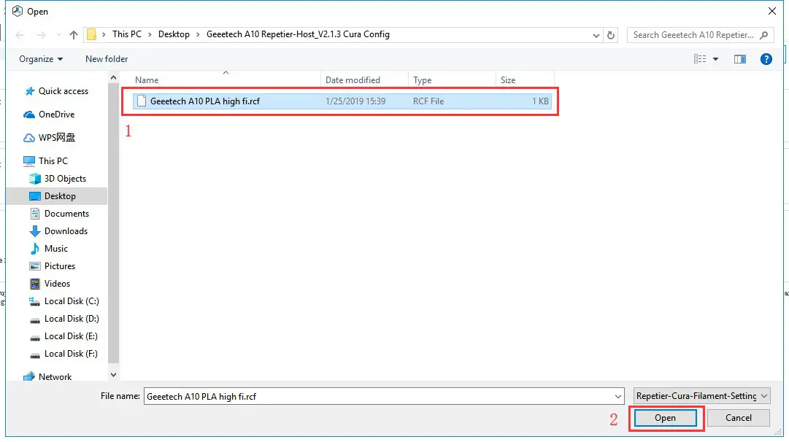Click Desktop in address breadcrumb
Viewport: 789px width, 442px height.
click(x=174, y=34)
